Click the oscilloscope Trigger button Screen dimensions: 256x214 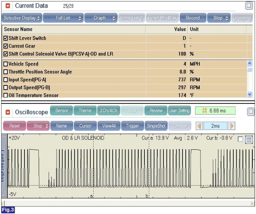(132, 126)
